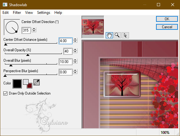Click the direction angle dial

tap(12, 27)
